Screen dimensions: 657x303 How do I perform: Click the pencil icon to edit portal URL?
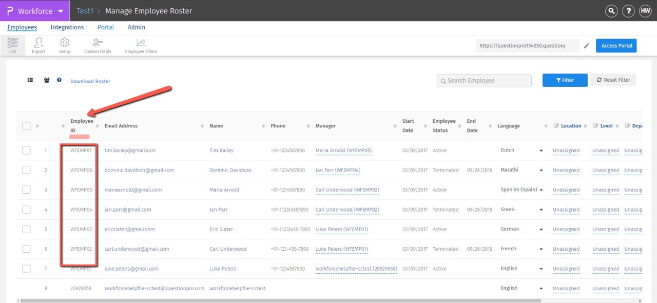587,46
